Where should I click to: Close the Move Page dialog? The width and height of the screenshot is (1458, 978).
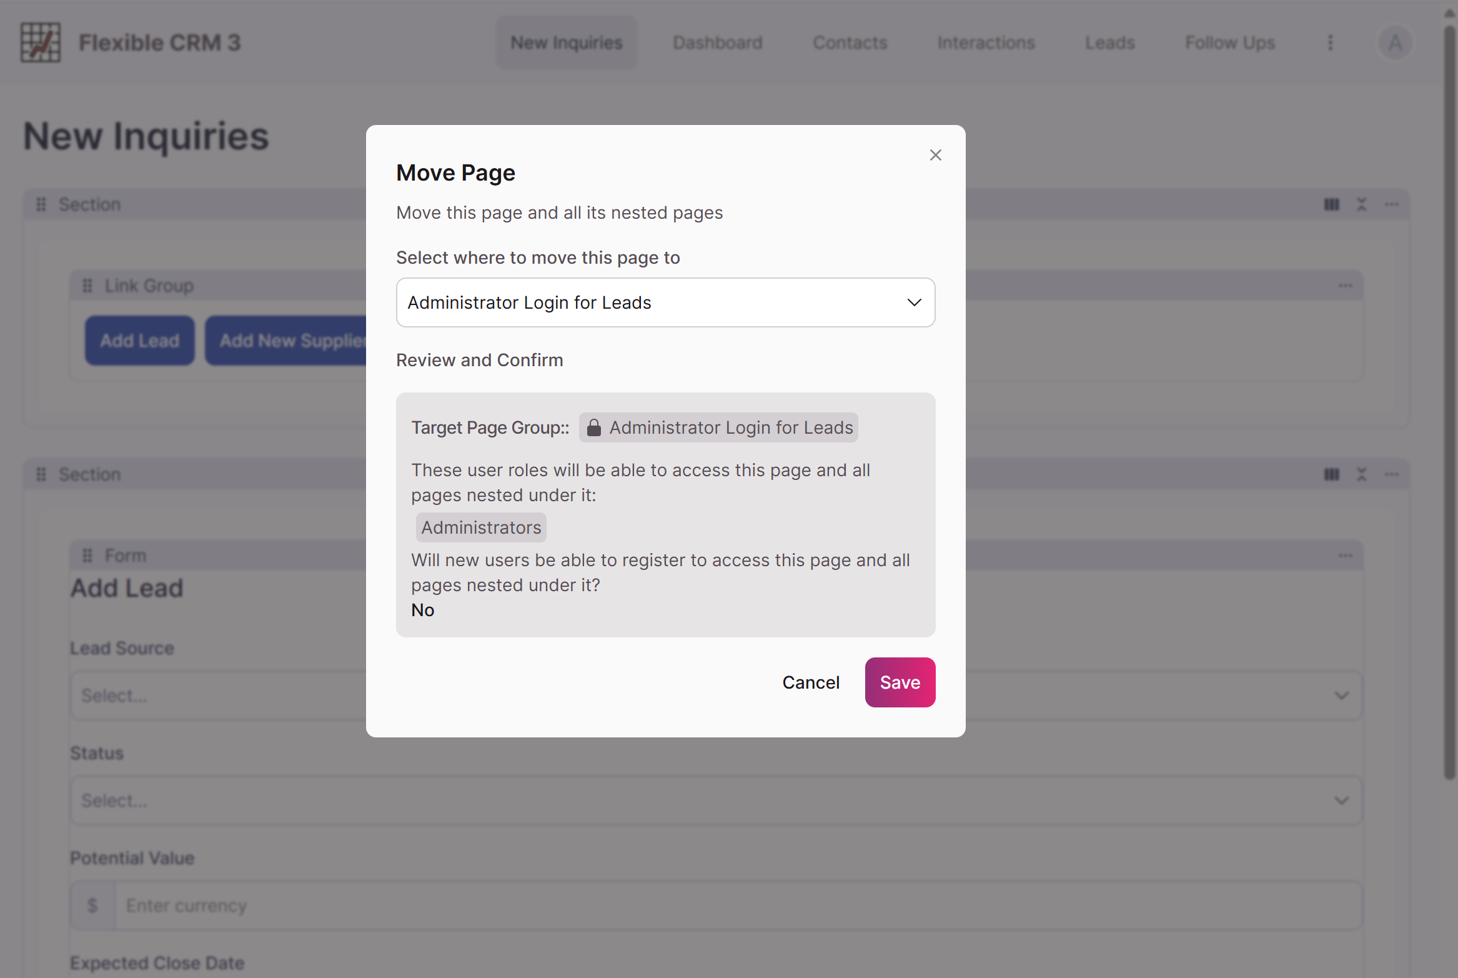(935, 155)
